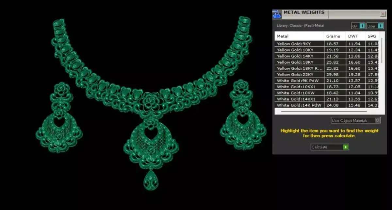This screenshot has height=210, width=392.
Task: Click the teardrop drop below pendant
Action: [x=151, y=180]
